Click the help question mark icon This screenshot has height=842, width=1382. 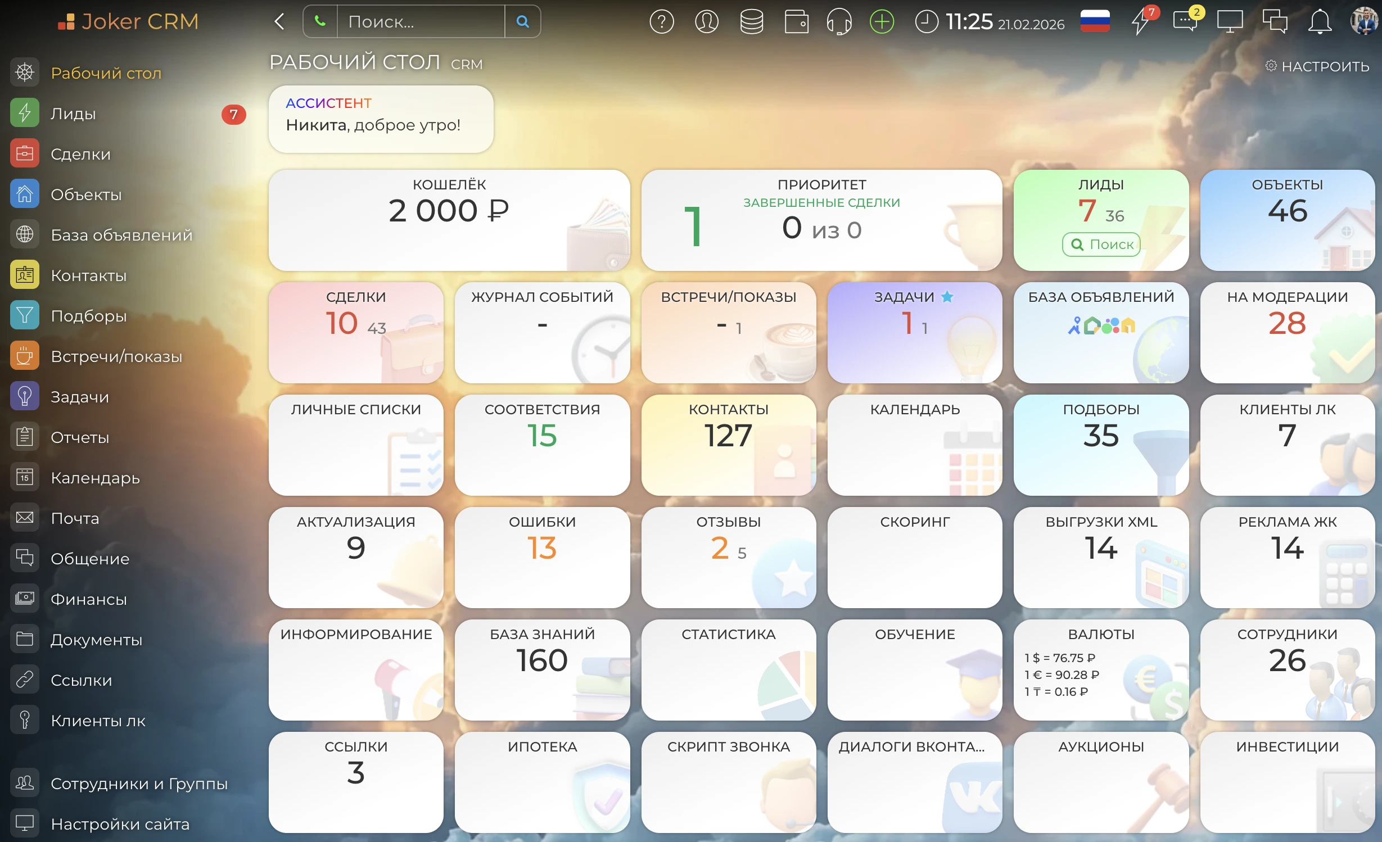pyautogui.click(x=661, y=22)
